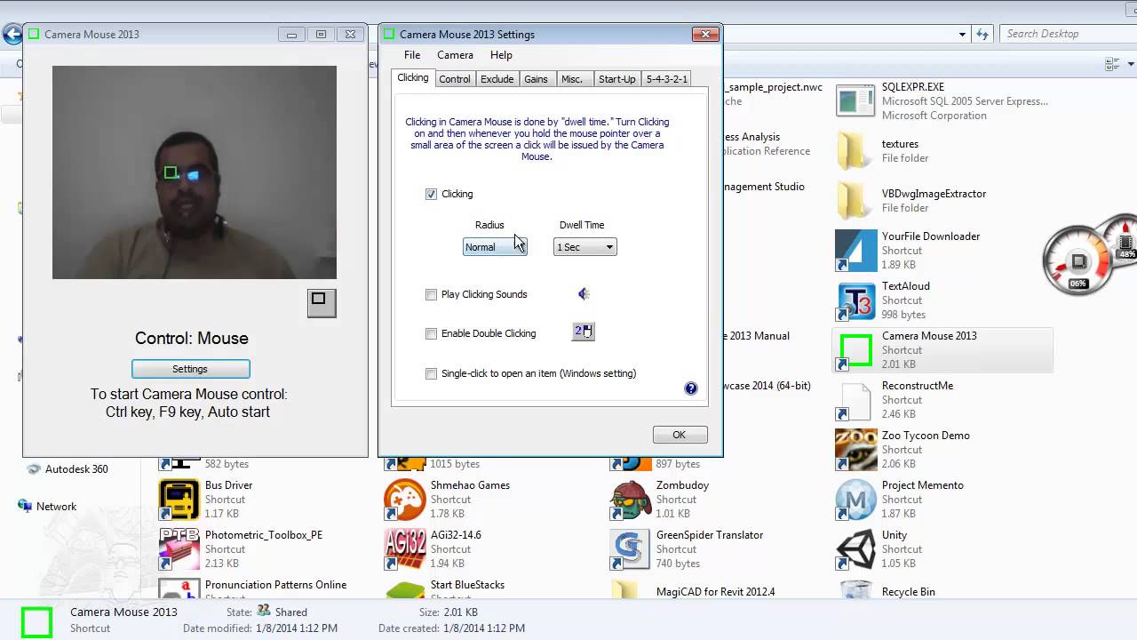This screenshot has height=640, width=1137.
Task: Click the speaker icon beside Play Clicking Sounds
Action: (x=584, y=294)
